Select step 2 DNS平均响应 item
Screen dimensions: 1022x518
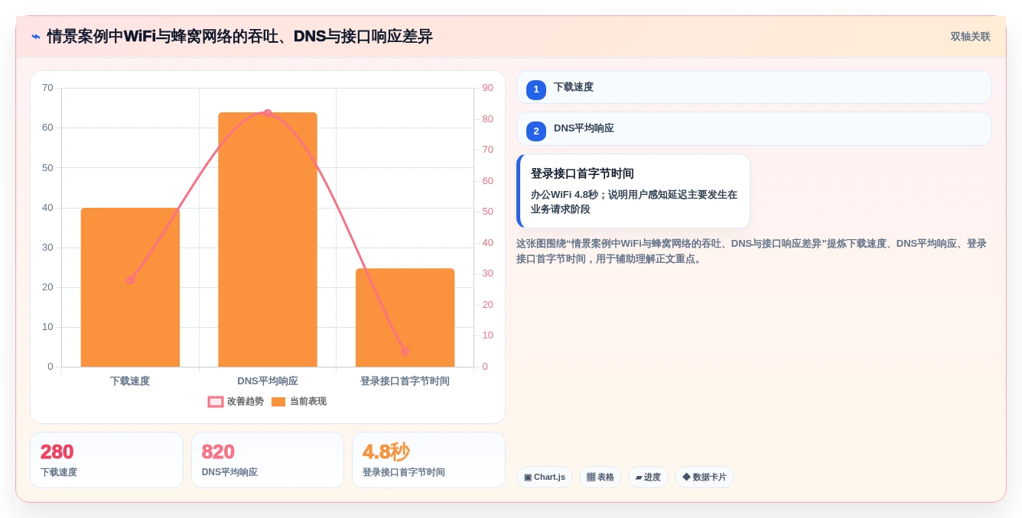coord(753,128)
